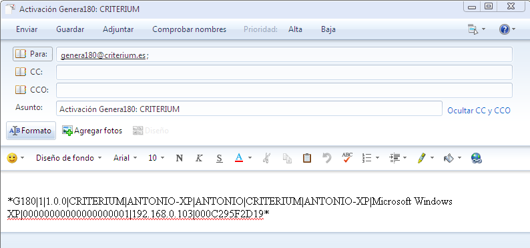Click in the message body activation text
This screenshot has width=530, height=248.
[230, 207]
